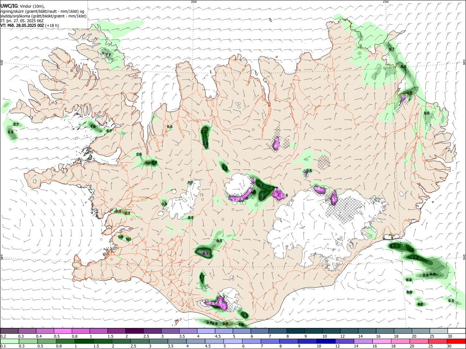This screenshot has height=349, width=466.
Task: Click the white upper legend swatch after 30
Action: click(x=456, y=331)
